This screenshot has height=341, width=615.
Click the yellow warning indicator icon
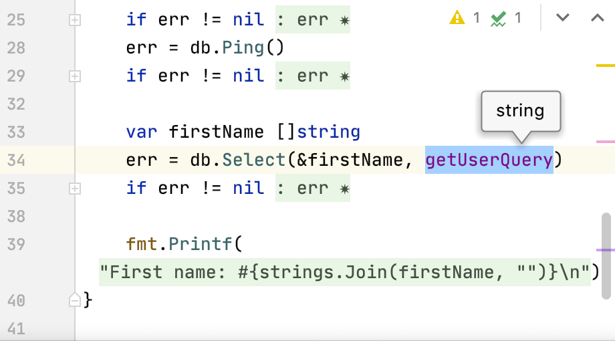click(x=457, y=17)
